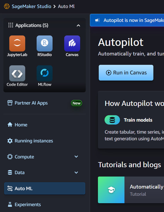Screen dimensions: 164x212
Task: Click the play icon in Run in Canvas
Action: coord(109,73)
